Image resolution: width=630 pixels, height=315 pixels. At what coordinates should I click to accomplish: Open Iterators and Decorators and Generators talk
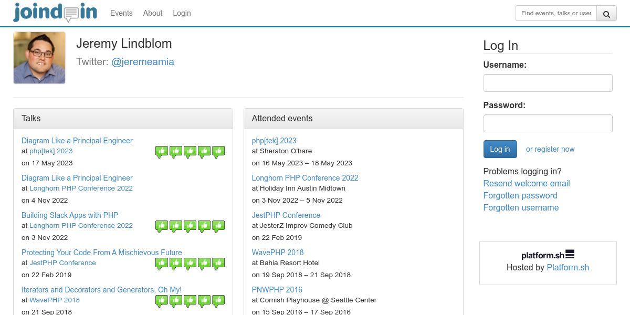click(x=101, y=290)
